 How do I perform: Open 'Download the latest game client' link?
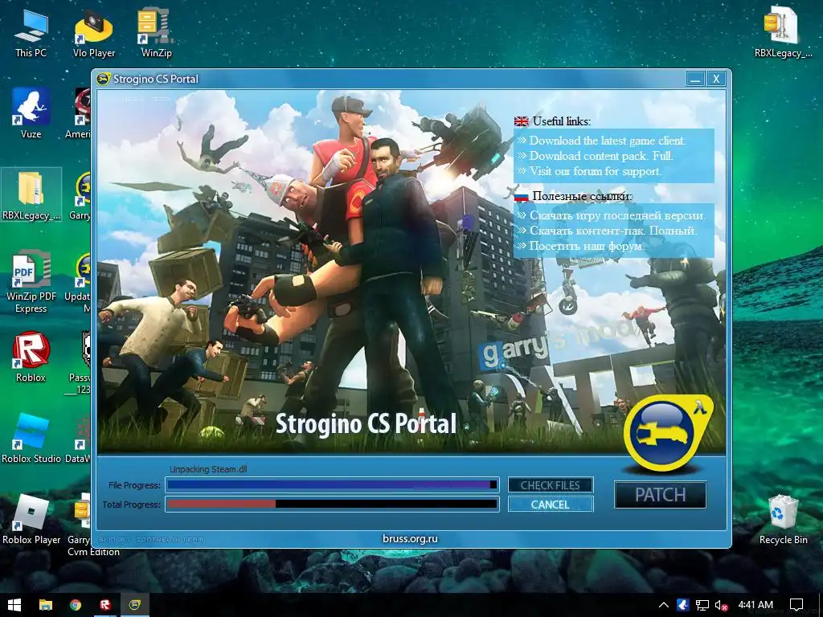(x=607, y=140)
